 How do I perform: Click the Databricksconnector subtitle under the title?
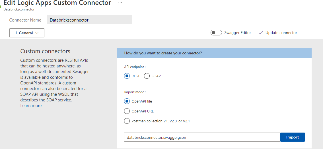19,9
